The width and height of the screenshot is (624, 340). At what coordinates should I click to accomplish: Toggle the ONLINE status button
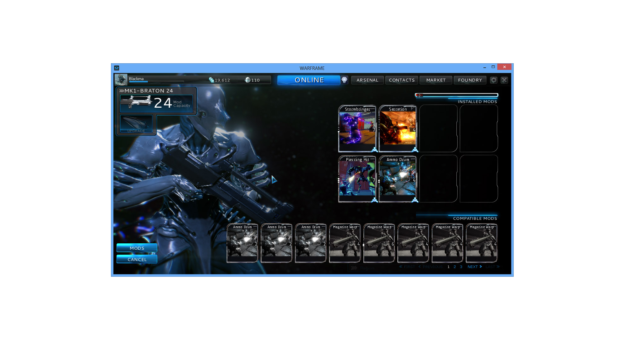[309, 80]
